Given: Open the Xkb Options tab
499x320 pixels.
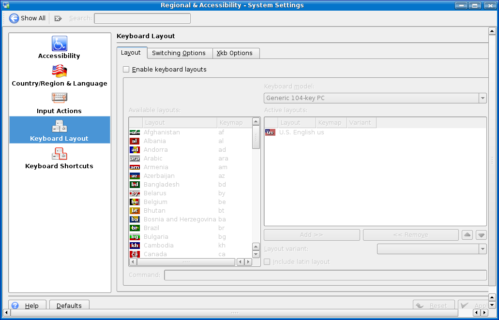Looking at the screenshot, I should point(235,53).
